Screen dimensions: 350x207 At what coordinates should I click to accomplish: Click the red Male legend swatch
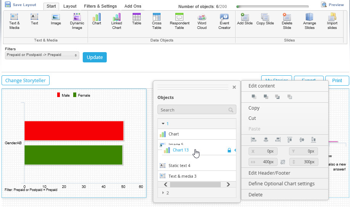click(x=58, y=95)
